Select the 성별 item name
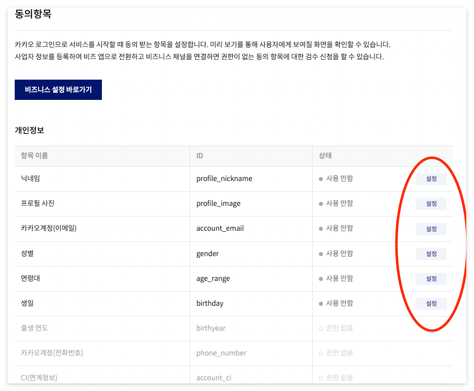This screenshot has height=391, width=474. (27, 254)
